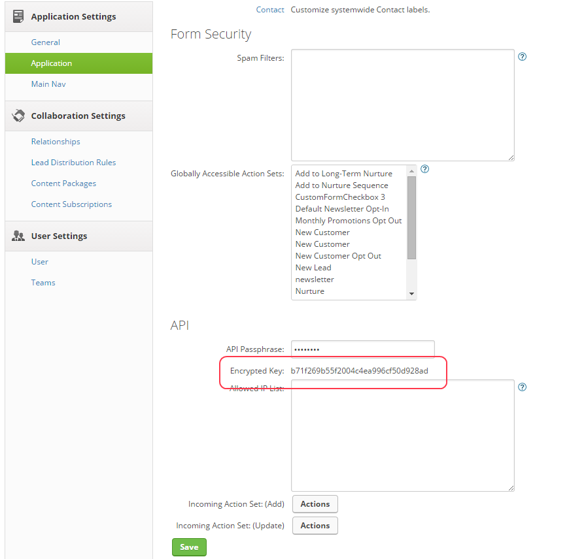586x559 pixels.
Task: Open the General settings page
Action: coord(45,42)
